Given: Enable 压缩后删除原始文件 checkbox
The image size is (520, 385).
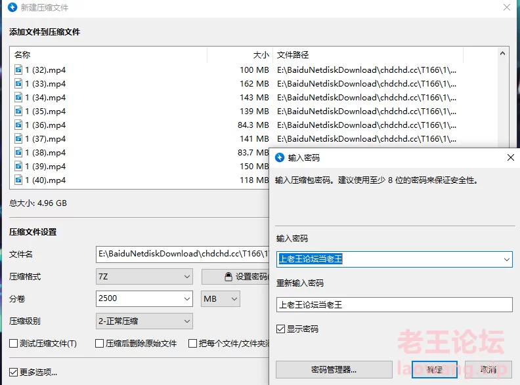Looking at the screenshot, I should pos(99,344).
